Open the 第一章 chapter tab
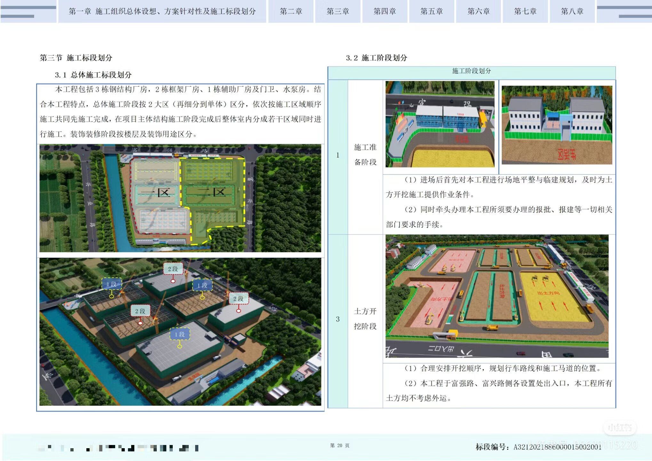 click(162, 12)
